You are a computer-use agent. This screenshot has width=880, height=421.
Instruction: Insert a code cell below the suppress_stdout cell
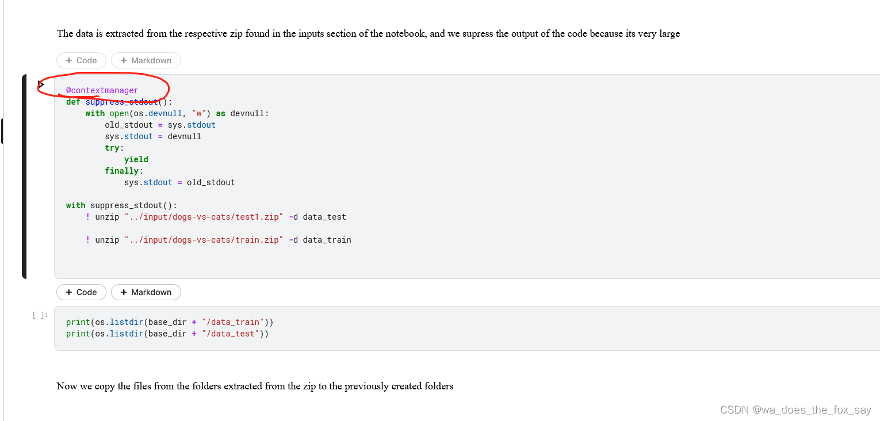81,292
